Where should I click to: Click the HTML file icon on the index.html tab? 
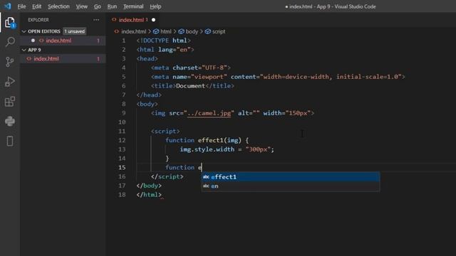coord(114,20)
